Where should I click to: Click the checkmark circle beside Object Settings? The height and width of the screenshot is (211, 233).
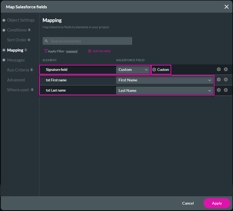pos(3,20)
